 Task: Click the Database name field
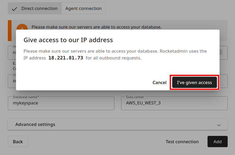tap(61, 103)
